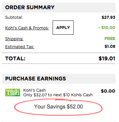
Task: Click the APPLY button for promos
Action: tap(63, 27)
